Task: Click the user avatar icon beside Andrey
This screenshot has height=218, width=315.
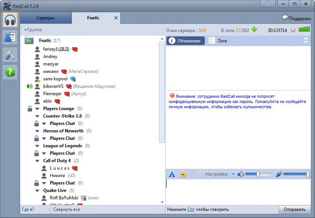Action: coord(37,57)
